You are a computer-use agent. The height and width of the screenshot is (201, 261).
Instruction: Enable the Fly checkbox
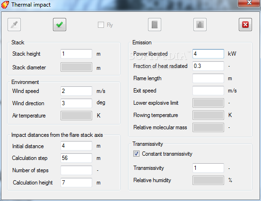click(x=101, y=25)
